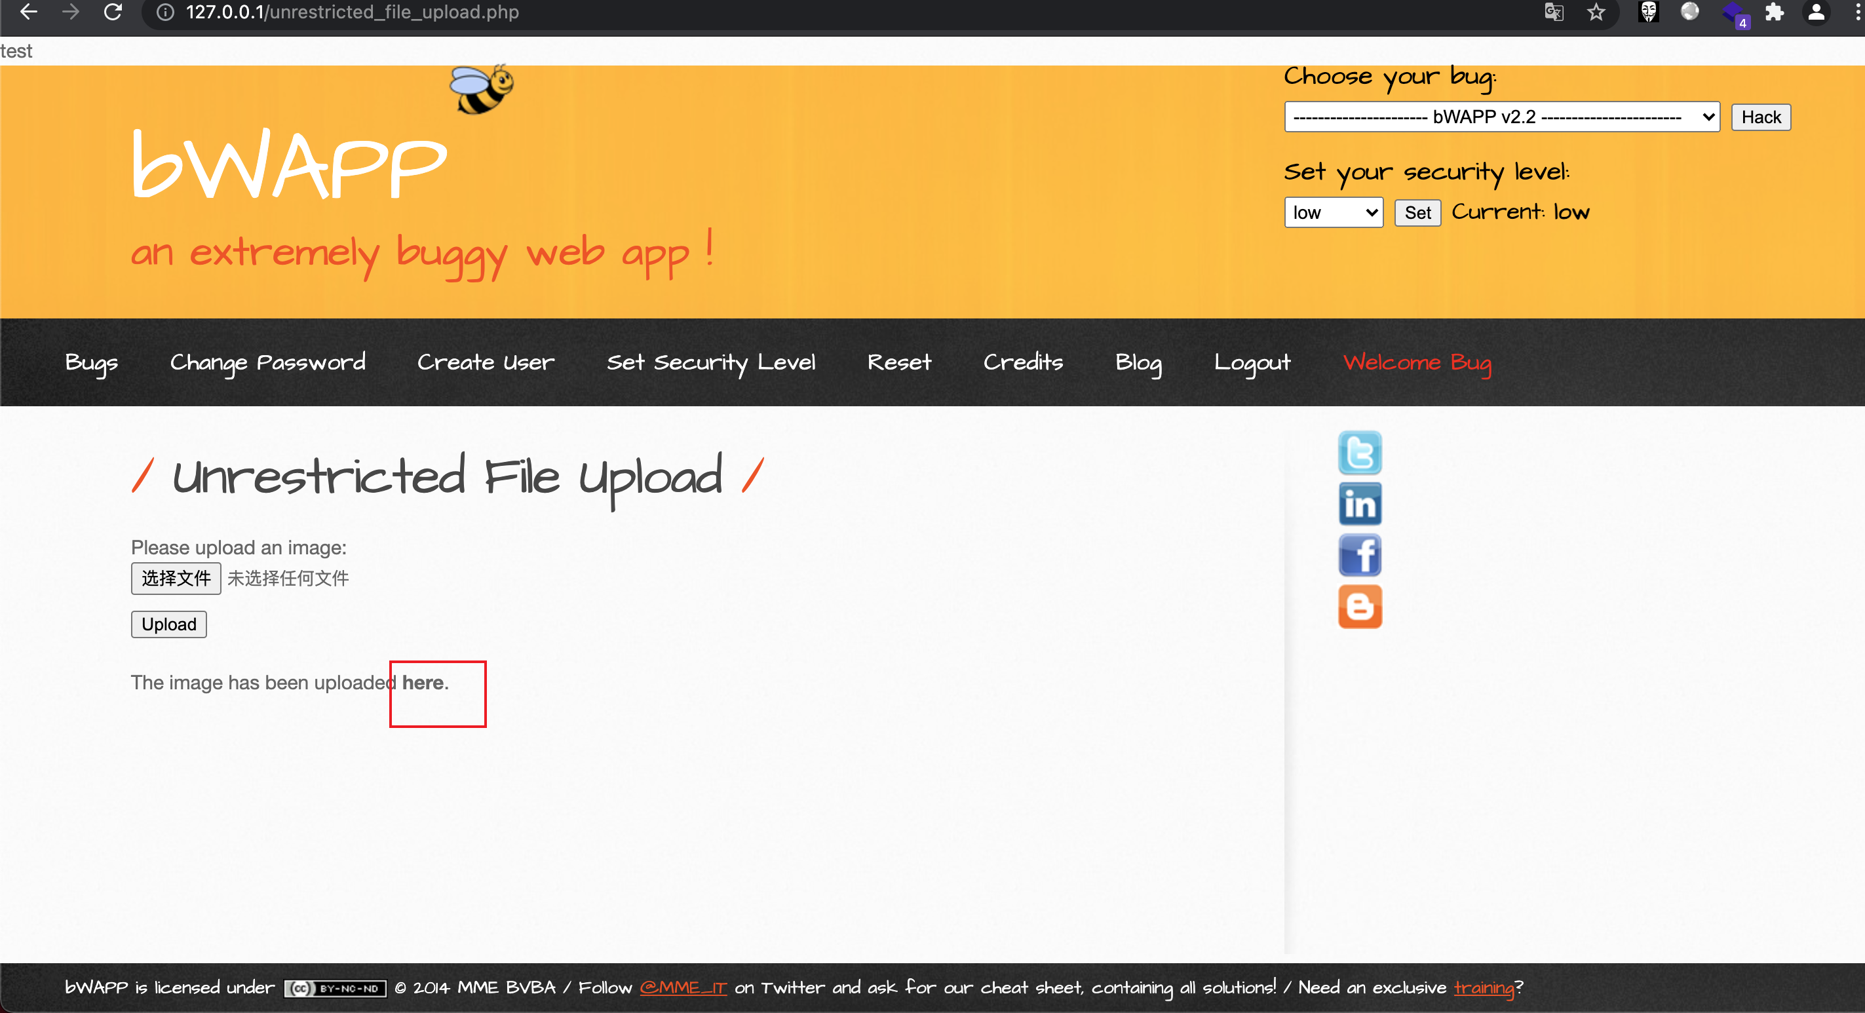Open the Facebook social icon

[x=1359, y=556]
